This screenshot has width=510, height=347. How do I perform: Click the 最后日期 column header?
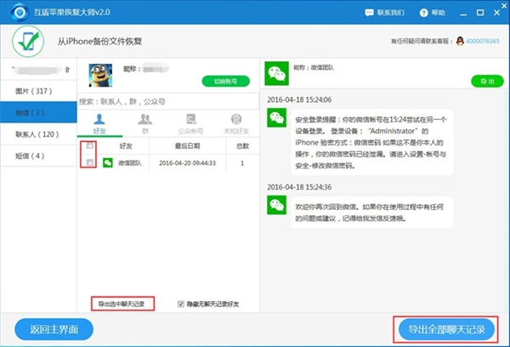(187, 145)
